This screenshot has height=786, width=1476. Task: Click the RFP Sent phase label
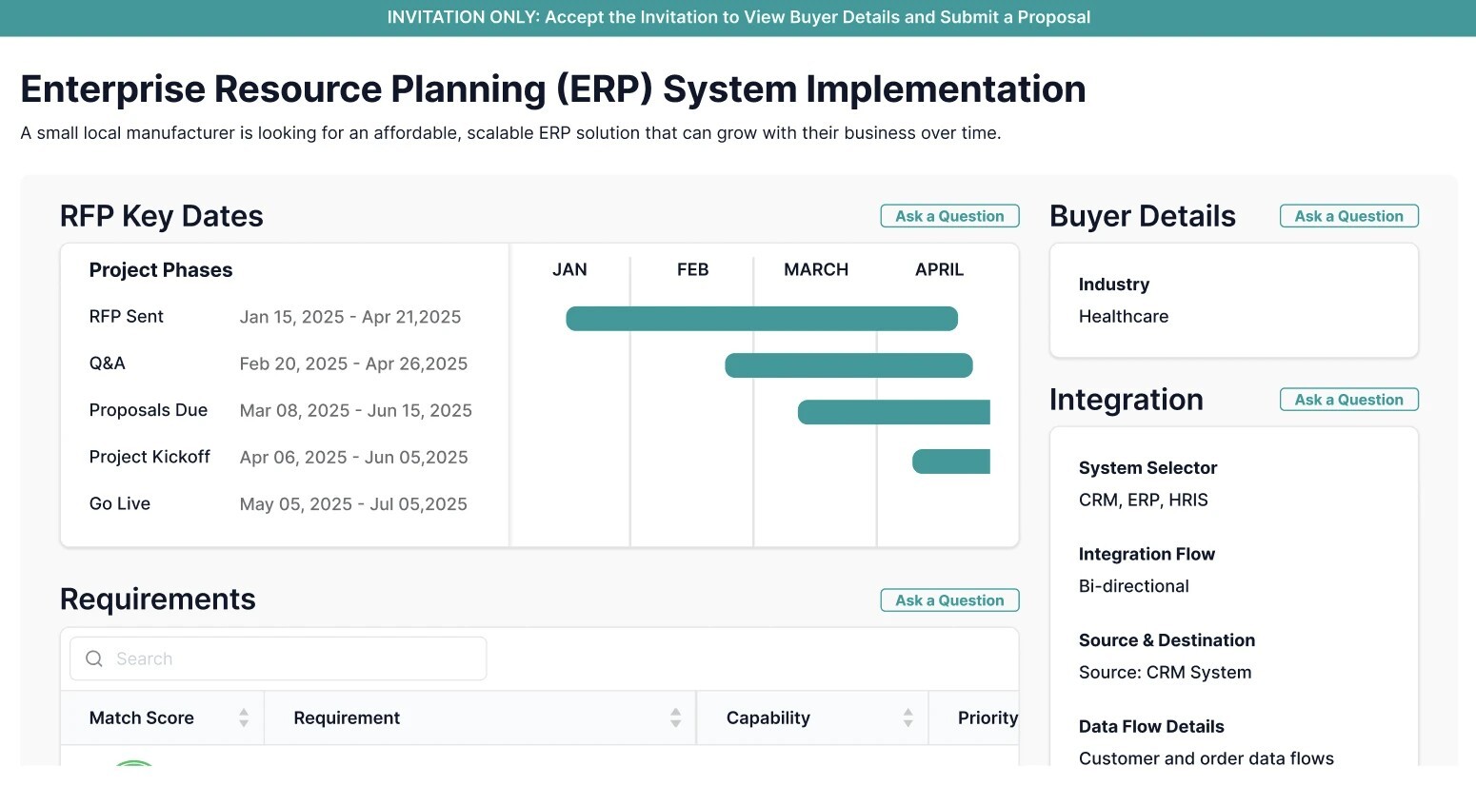[x=127, y=316]
